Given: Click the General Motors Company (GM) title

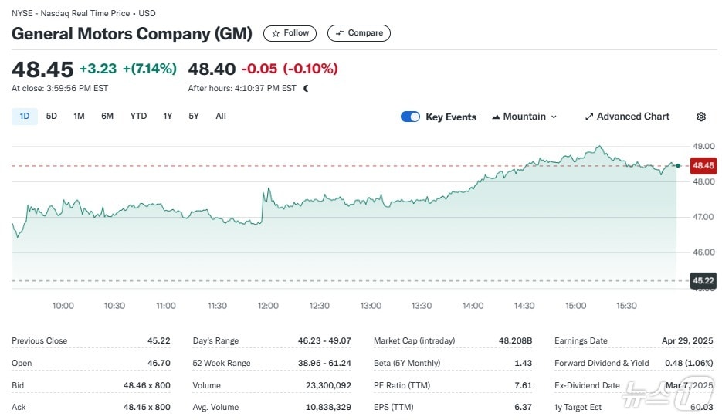Looking at the screenshot, I should pos(132,34).
